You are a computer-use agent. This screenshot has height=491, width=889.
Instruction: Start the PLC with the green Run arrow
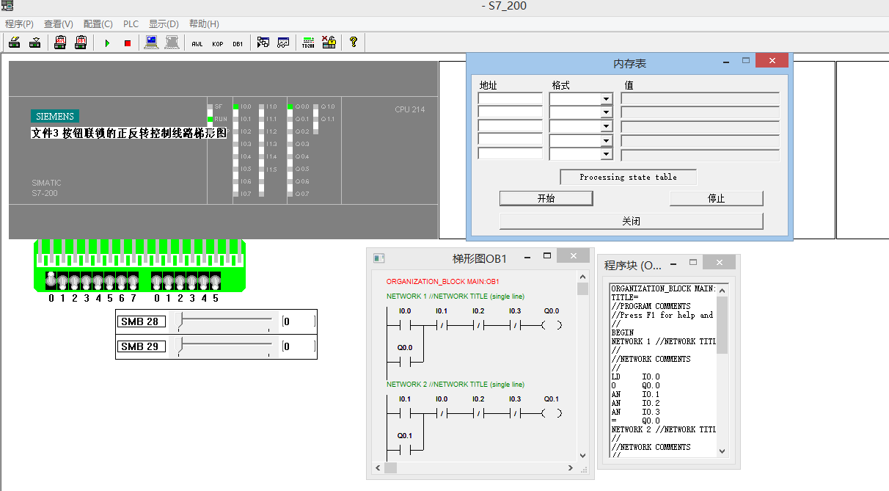tap(107, 43)
